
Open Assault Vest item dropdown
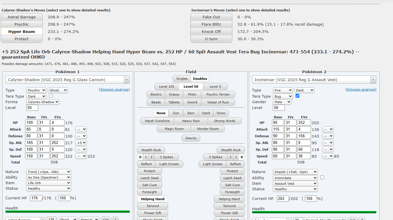[295, 184]
